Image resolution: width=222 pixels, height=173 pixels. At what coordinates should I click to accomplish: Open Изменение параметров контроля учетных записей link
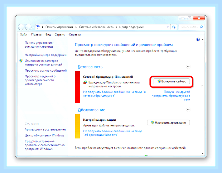(x=43, y=63)
